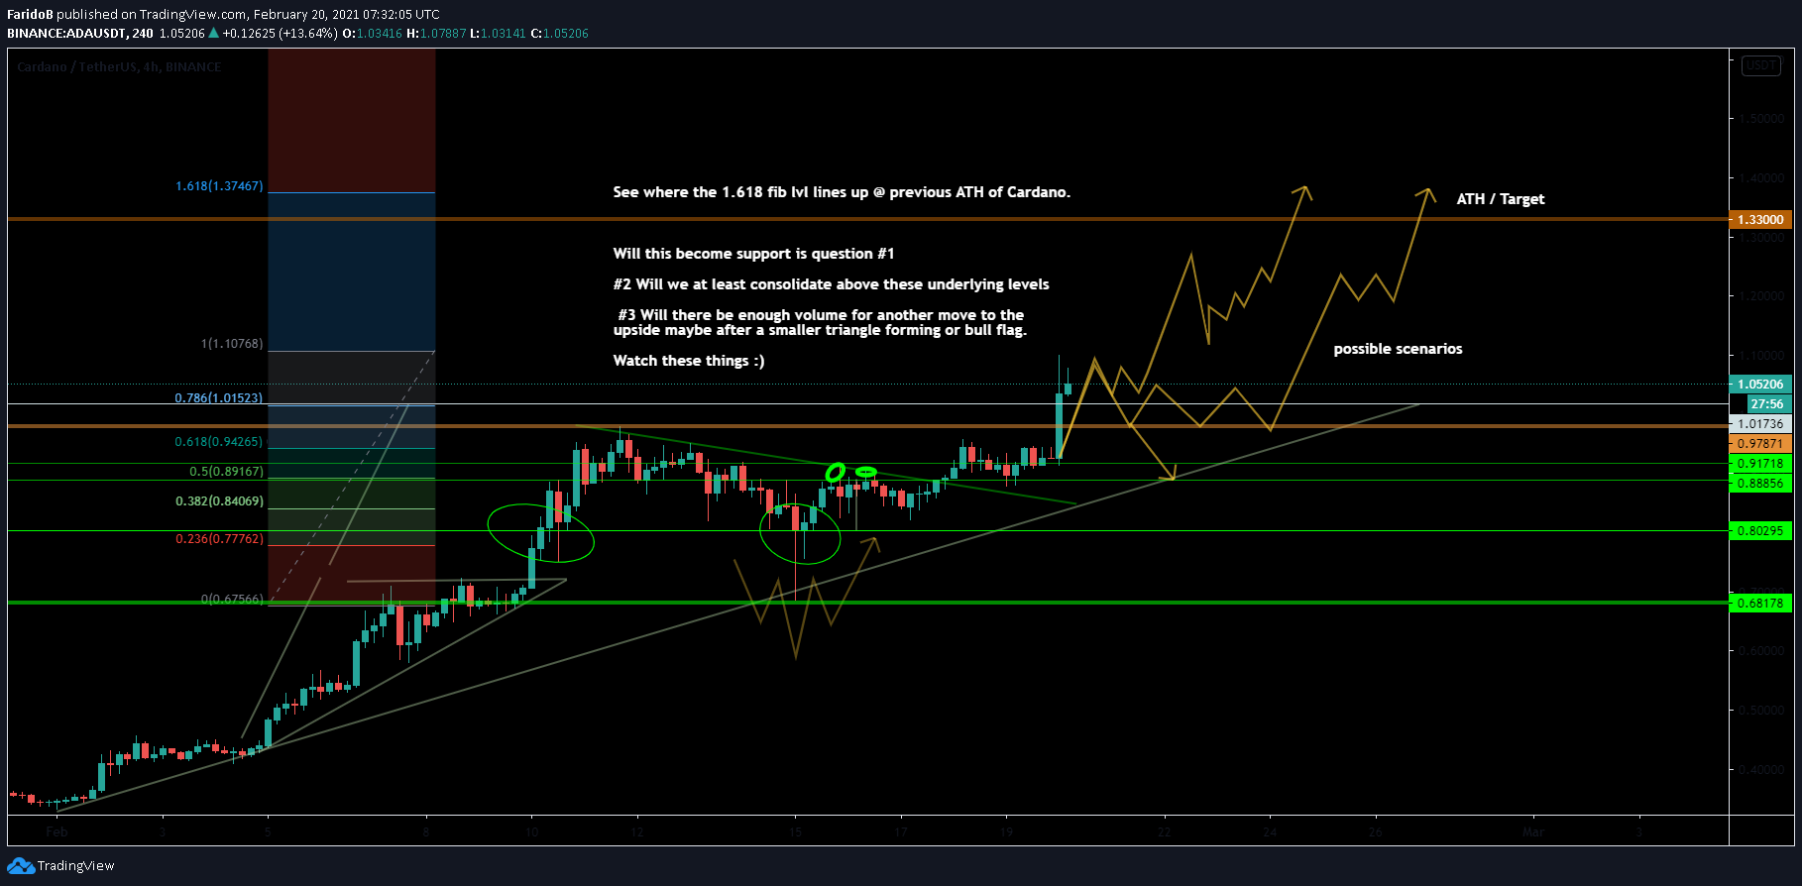Click the TradingView.com published text
The width and height of the screenshot is (1802, 886).
(151, 15)
